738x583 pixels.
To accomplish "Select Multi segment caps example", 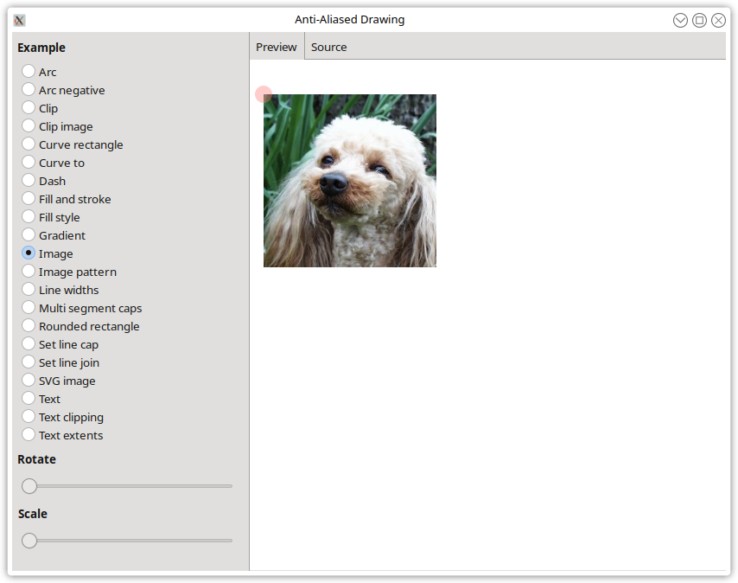I will [x=29, y=308].
